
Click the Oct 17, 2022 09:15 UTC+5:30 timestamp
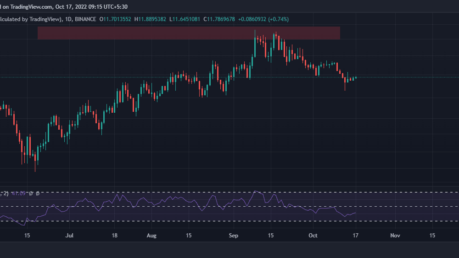click(x=91, y=7)
